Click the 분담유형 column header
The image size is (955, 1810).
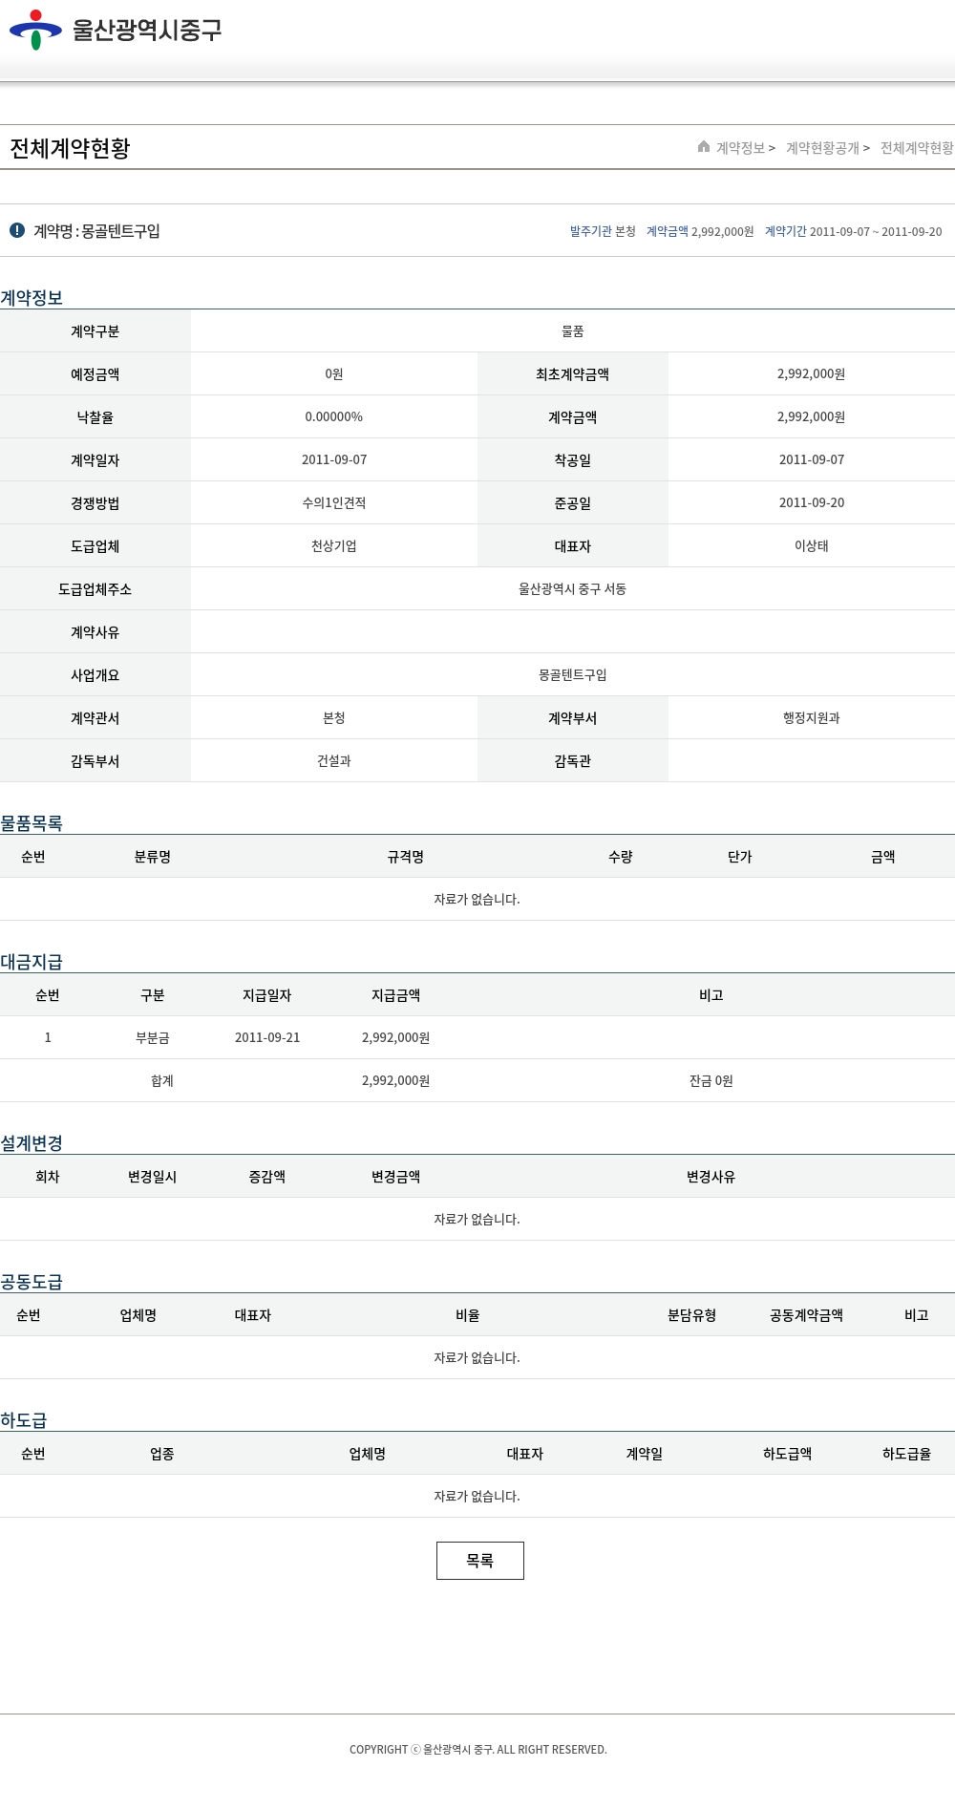point(692,1315)
